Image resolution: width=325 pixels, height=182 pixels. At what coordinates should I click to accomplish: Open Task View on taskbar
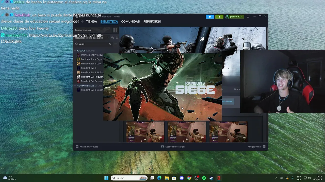152,178
